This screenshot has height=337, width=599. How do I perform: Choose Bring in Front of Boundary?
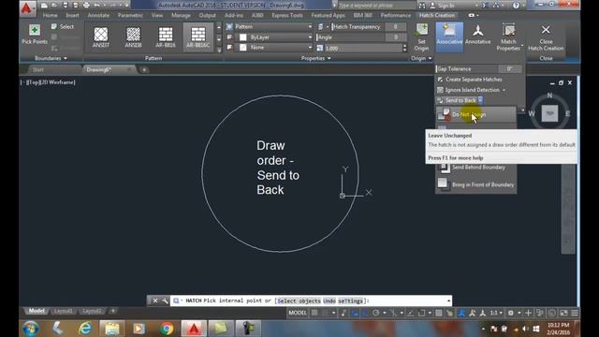click(476, 184)
